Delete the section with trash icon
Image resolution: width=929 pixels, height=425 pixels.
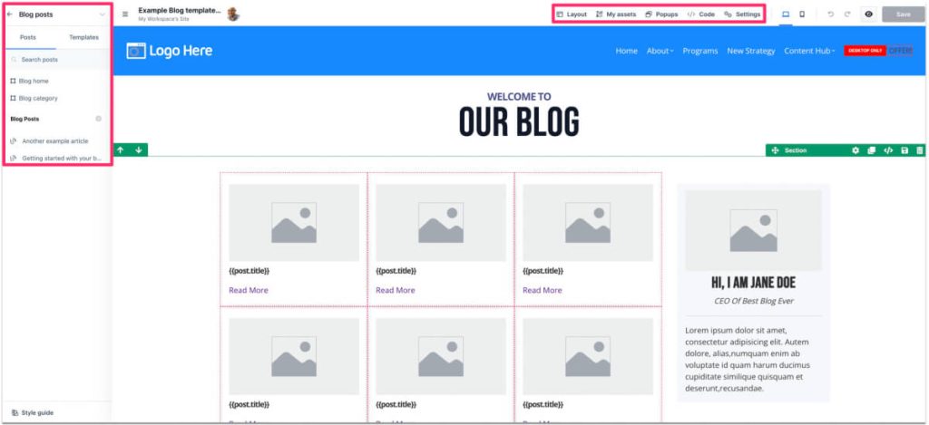coord(920,150)
